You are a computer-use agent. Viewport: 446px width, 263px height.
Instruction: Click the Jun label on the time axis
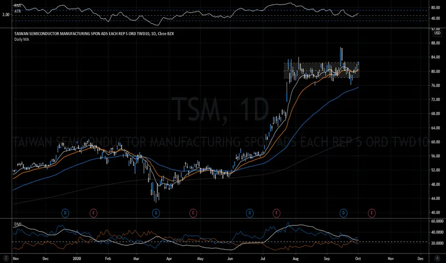point(230,259)
